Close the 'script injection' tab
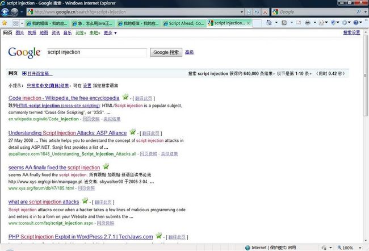The width and height of the screenshot is (369, 251). [248, 23]
